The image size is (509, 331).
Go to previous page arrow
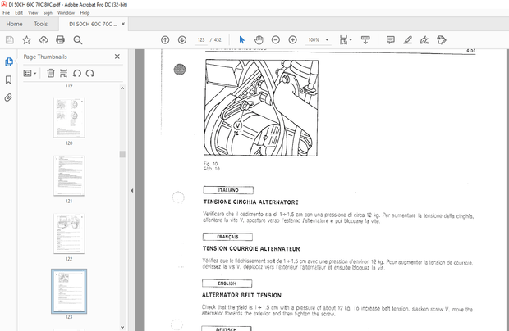coord(165,40)
